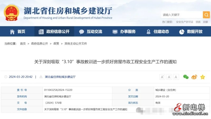211x119 pixels.
Task: Open 数据开放 navigation tab
Action: [191, 31]
